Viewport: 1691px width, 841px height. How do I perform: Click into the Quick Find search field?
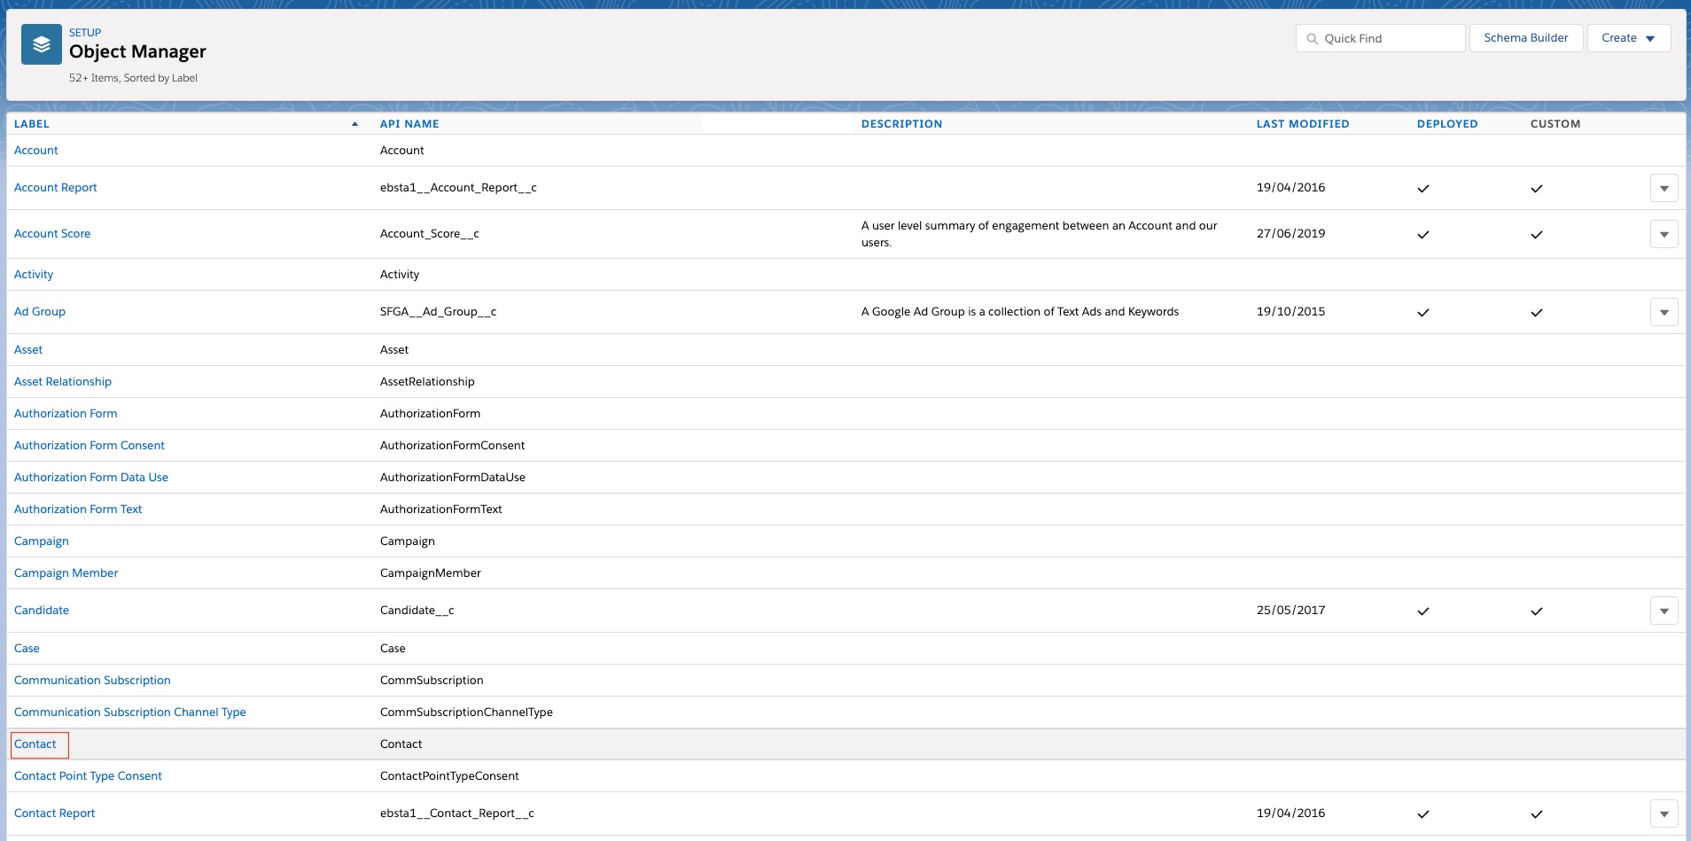(1389, 39)
